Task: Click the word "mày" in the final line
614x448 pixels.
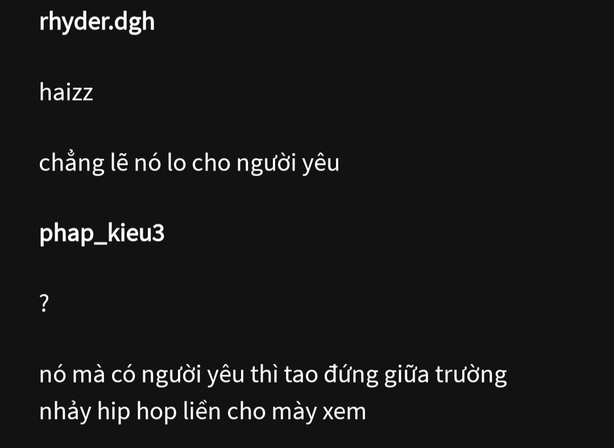Action: click(x=294, y=412)
